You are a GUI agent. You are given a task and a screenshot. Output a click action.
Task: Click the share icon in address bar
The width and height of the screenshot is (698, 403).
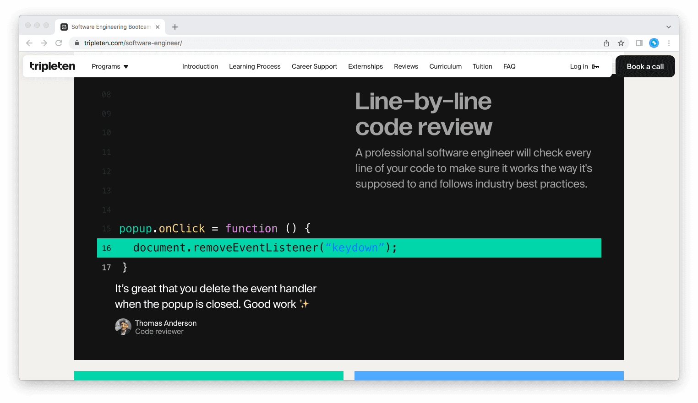click(x=606, y=43)
